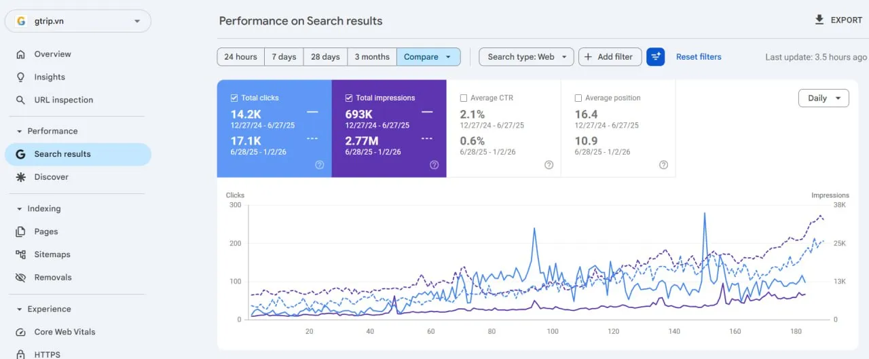Open URL inspection in the sidebar
The width and height of the screenshot is (869, 359).
[x=78, y=100]
